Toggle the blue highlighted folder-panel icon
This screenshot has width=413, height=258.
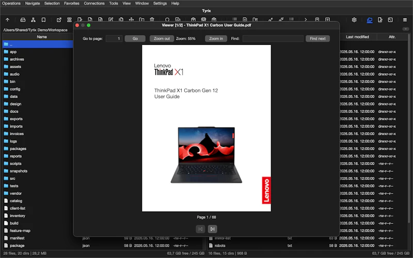click(x=370, y=20)
